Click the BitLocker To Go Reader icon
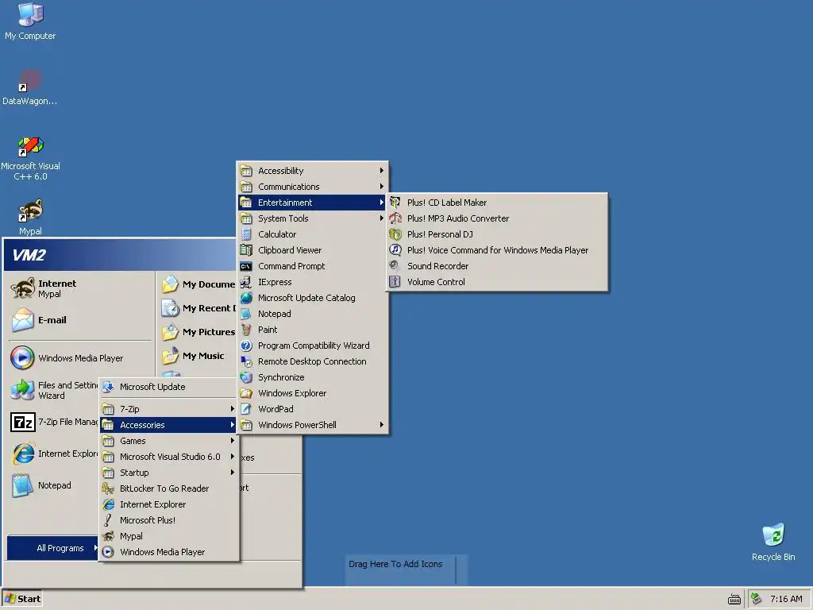Screen dimensions: 813x610 (108, 488)
